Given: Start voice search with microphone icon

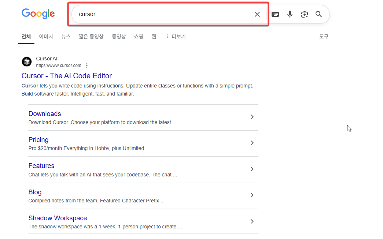Looking at the screenshot, I should click(290, 14).
